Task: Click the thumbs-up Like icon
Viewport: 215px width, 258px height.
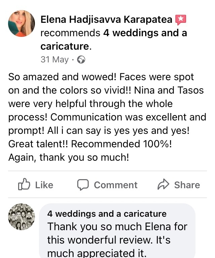Action: [24, 185]
